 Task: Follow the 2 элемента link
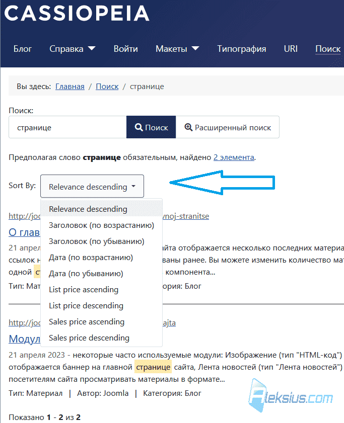234,157
